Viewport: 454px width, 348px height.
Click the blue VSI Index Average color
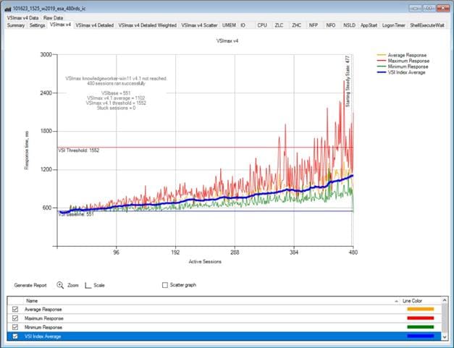point(421,336)
